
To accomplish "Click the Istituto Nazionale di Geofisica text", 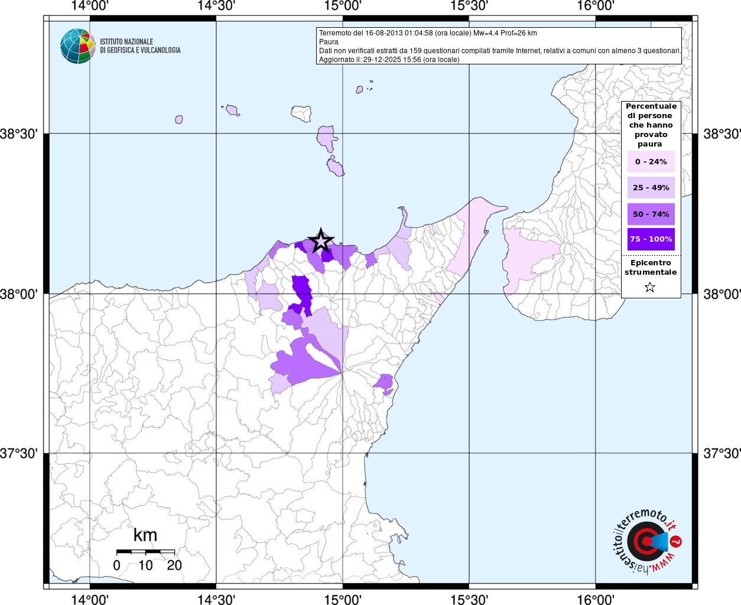I will [x=140, y=46].
